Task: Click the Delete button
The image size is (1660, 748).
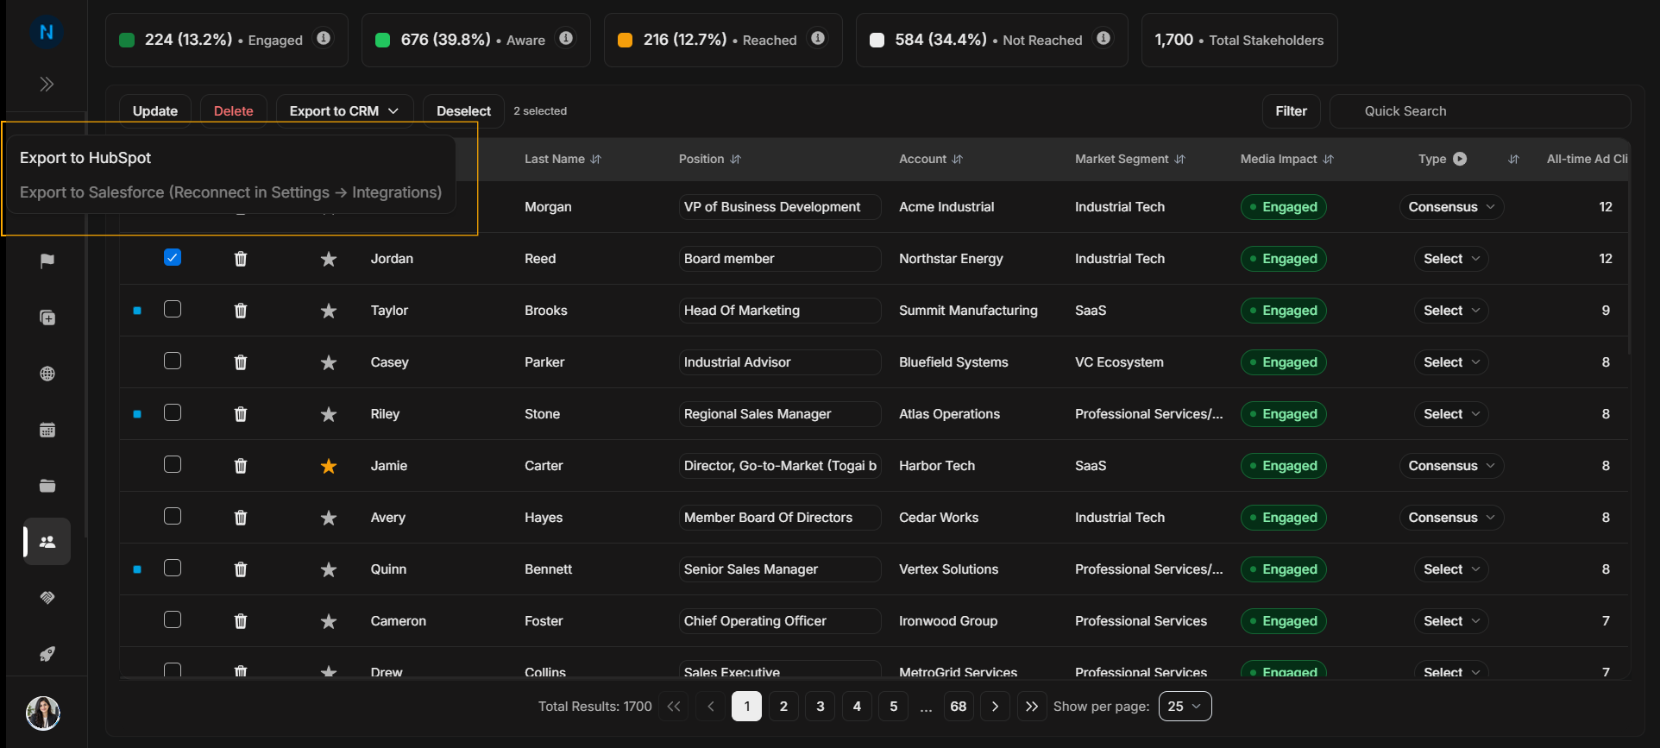Action: point(234,111)
